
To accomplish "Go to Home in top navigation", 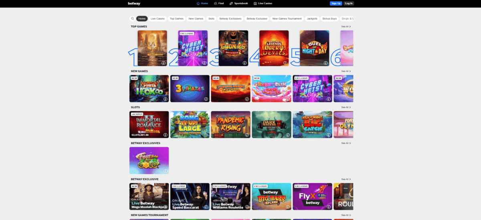I will [x=202, y=3].
